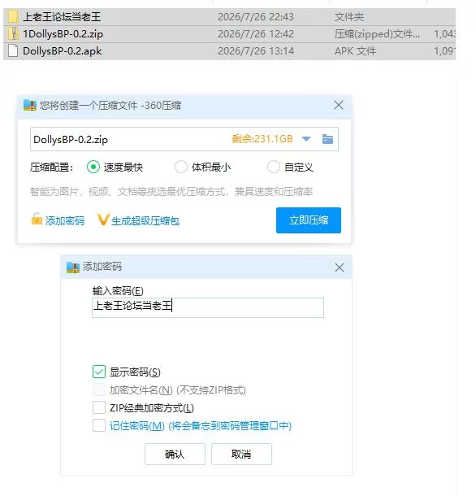476x496 pixels.
Task: Confirm password with 确认 button
Action: pyautogui.click(x=175, y=455)
